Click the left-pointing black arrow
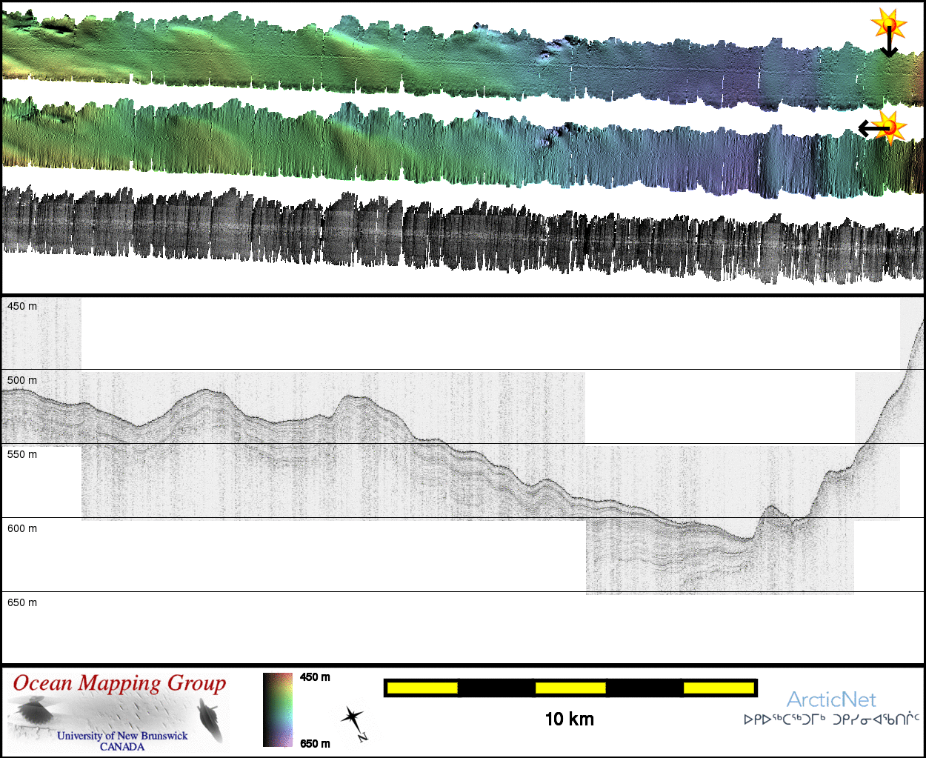Screen dimensions: 926x758 pos(872,129)
